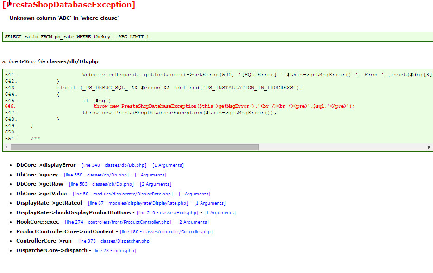Show arguments for DbCore->displayError
The height and width of the screenshot is (273, 433).
tap(168, 165)
